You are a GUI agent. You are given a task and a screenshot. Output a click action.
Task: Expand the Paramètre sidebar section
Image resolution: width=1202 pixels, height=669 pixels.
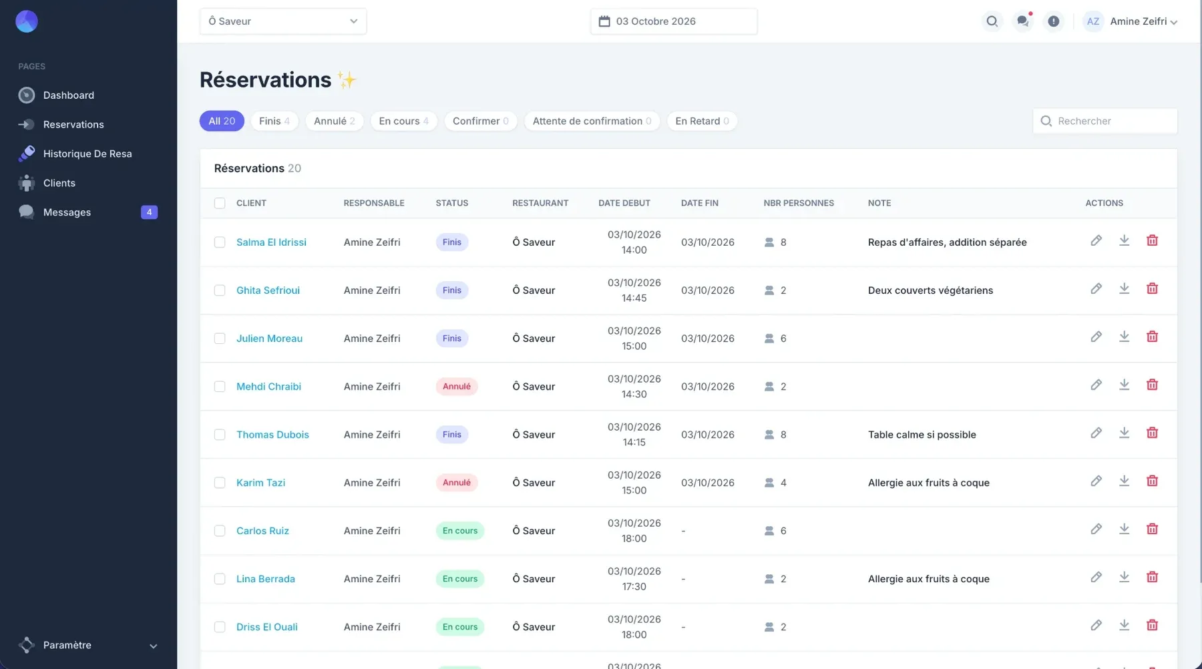88,645
